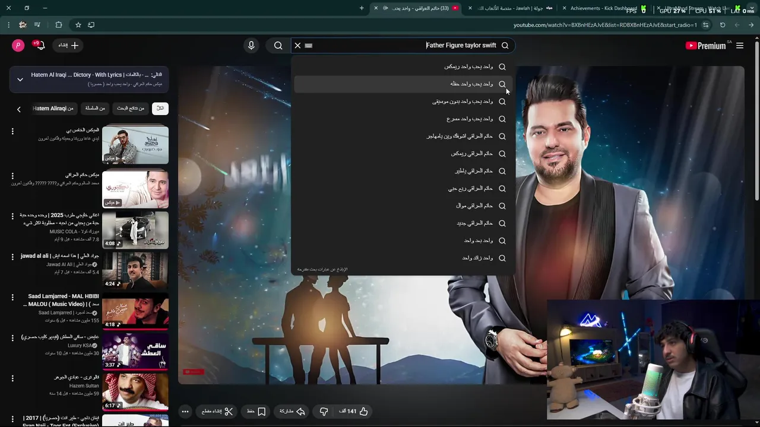Open the on-screen keyboard icon in search box
The width and height of the screenshot is (760, 427).
[309, 45]
